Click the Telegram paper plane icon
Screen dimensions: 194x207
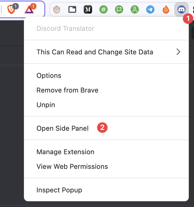(150, 9)
